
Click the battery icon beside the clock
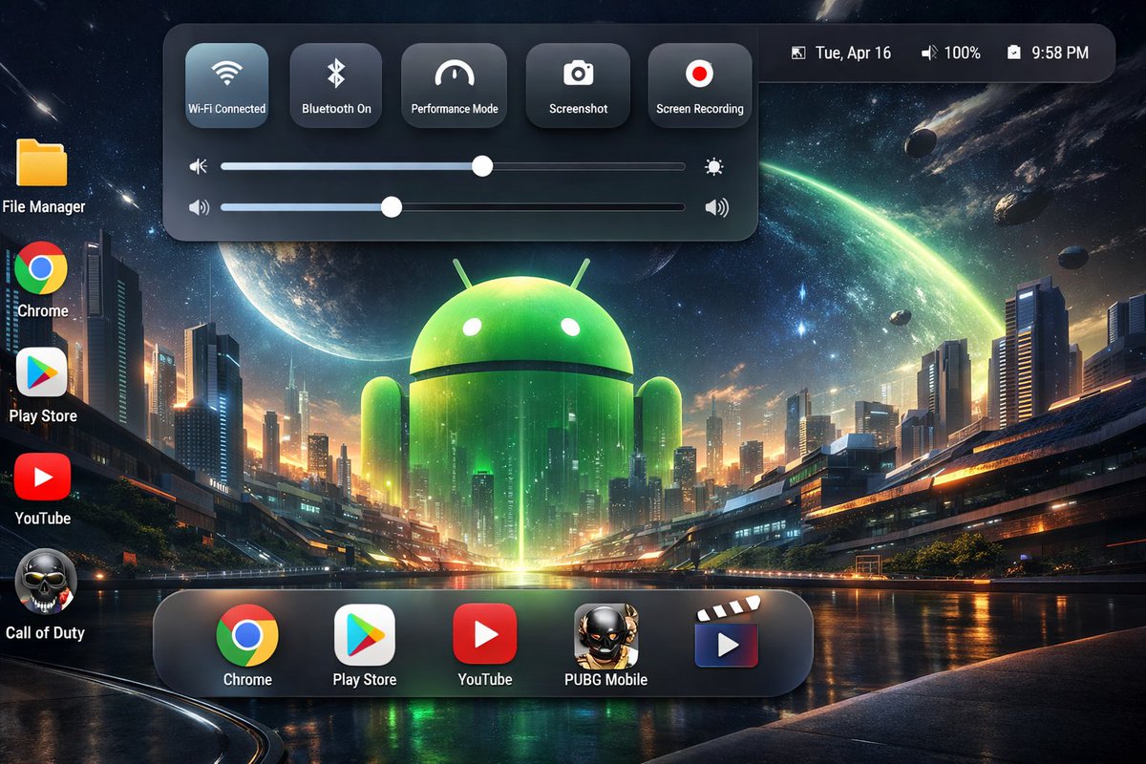tap(1014, 53)
